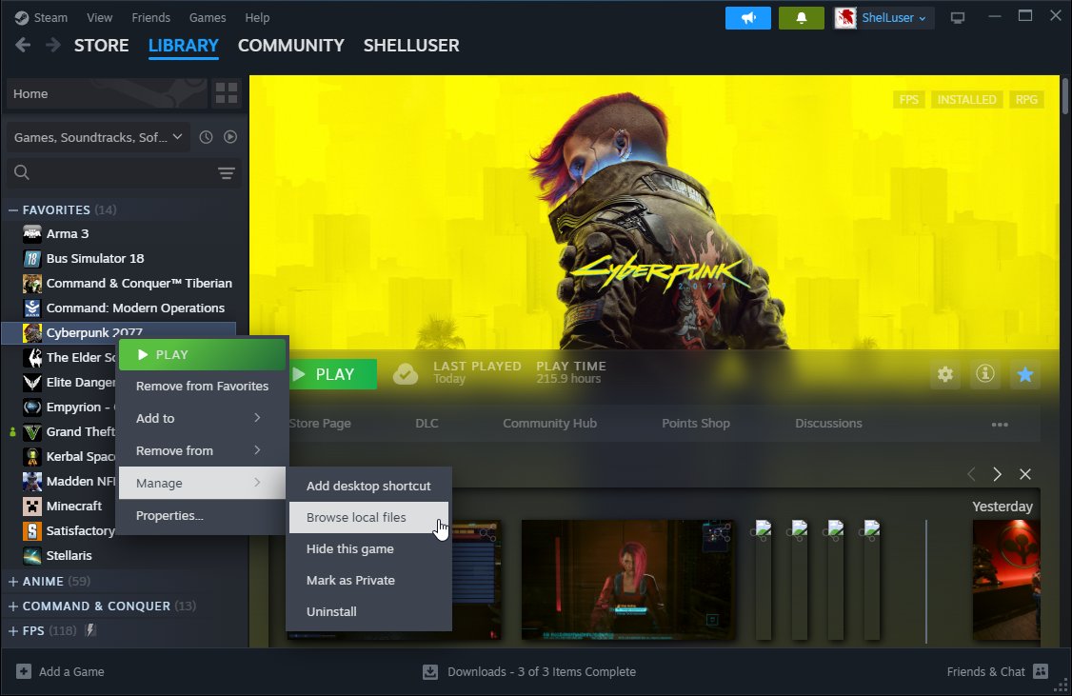Image resolution: width=1072 pixels, height=696 pixels.
Task: Choose Browse local files
Action: [x=368, y=517]
